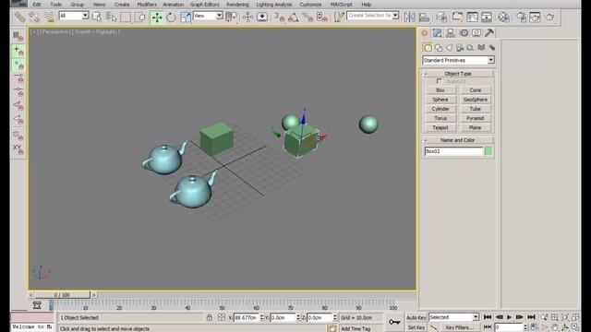Click the Align tool icon
Viewport: 591px width, 332px height.
pyautogui.click(x=424, y=17)
